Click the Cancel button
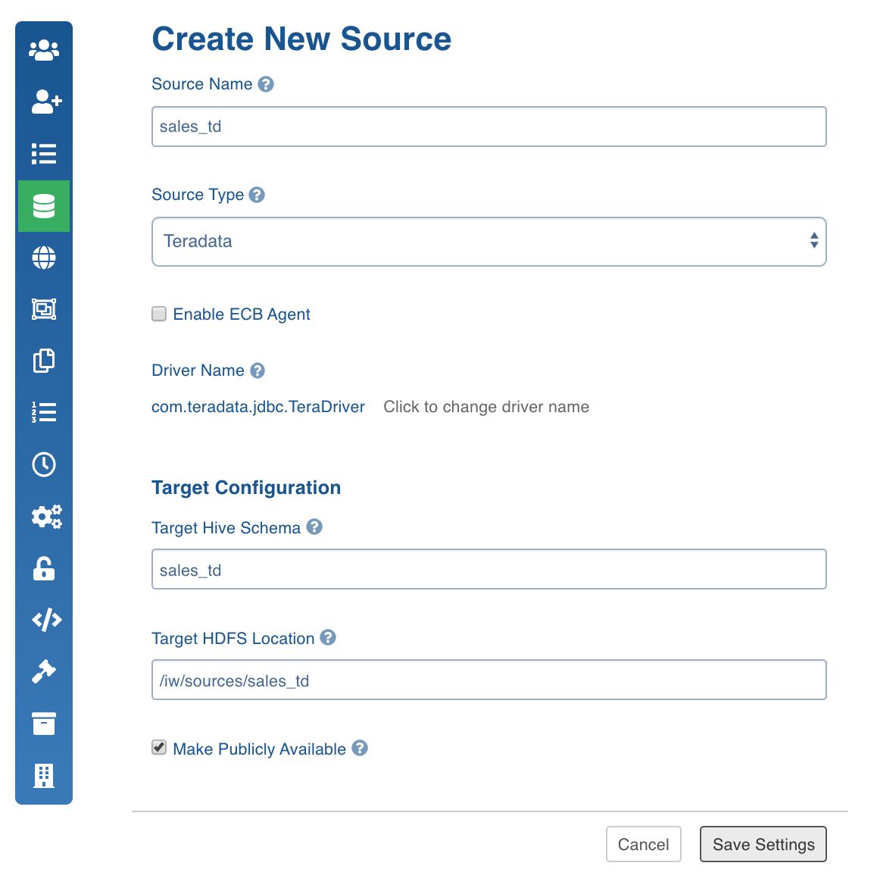 643,844
